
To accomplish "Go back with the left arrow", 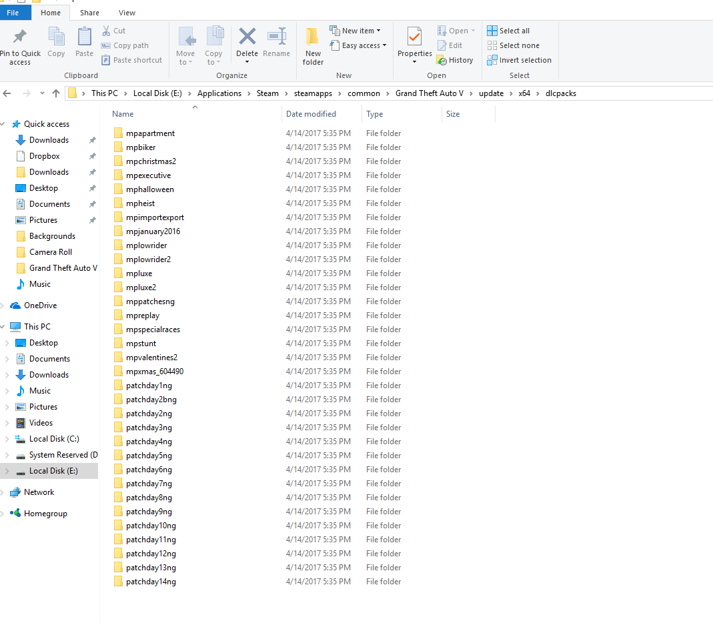I will point(7,93).
